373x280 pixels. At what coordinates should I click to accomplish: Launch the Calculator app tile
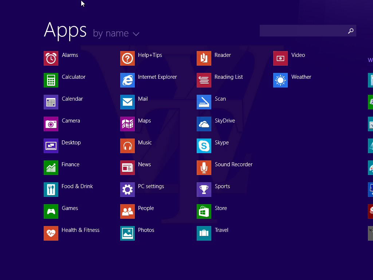(x=51, y=80)
